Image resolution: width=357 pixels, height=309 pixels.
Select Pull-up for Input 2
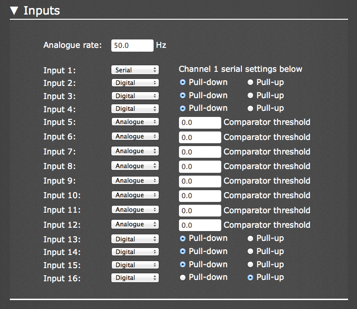[x=250, y=82]
